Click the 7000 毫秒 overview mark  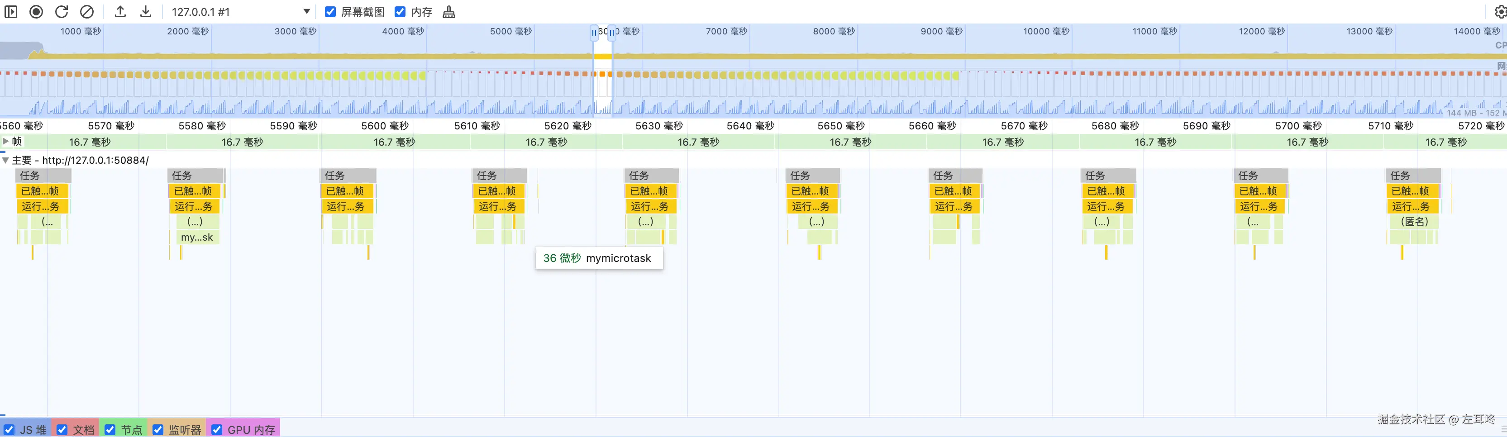click(727, 32)
